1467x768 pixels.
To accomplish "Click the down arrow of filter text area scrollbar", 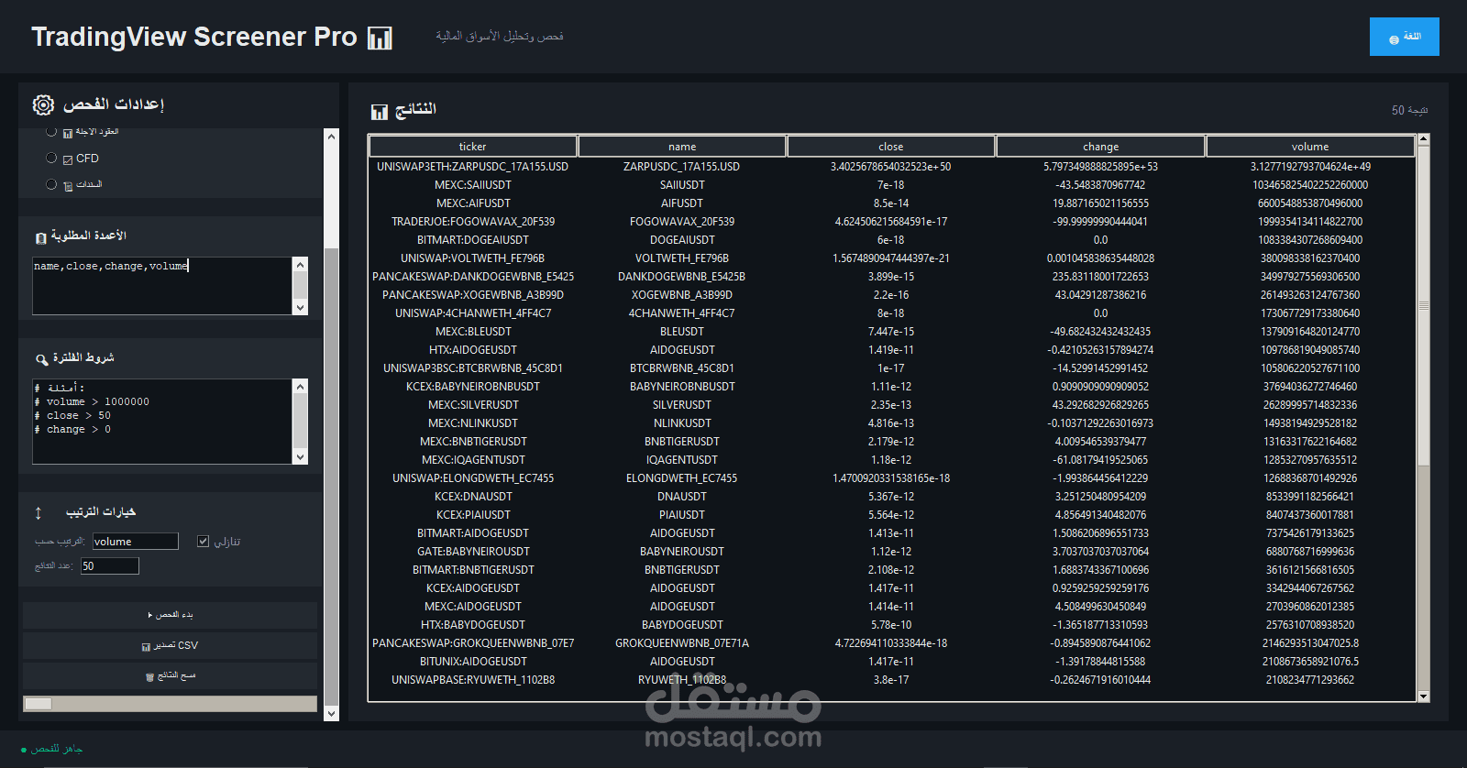I will point(300,457).
